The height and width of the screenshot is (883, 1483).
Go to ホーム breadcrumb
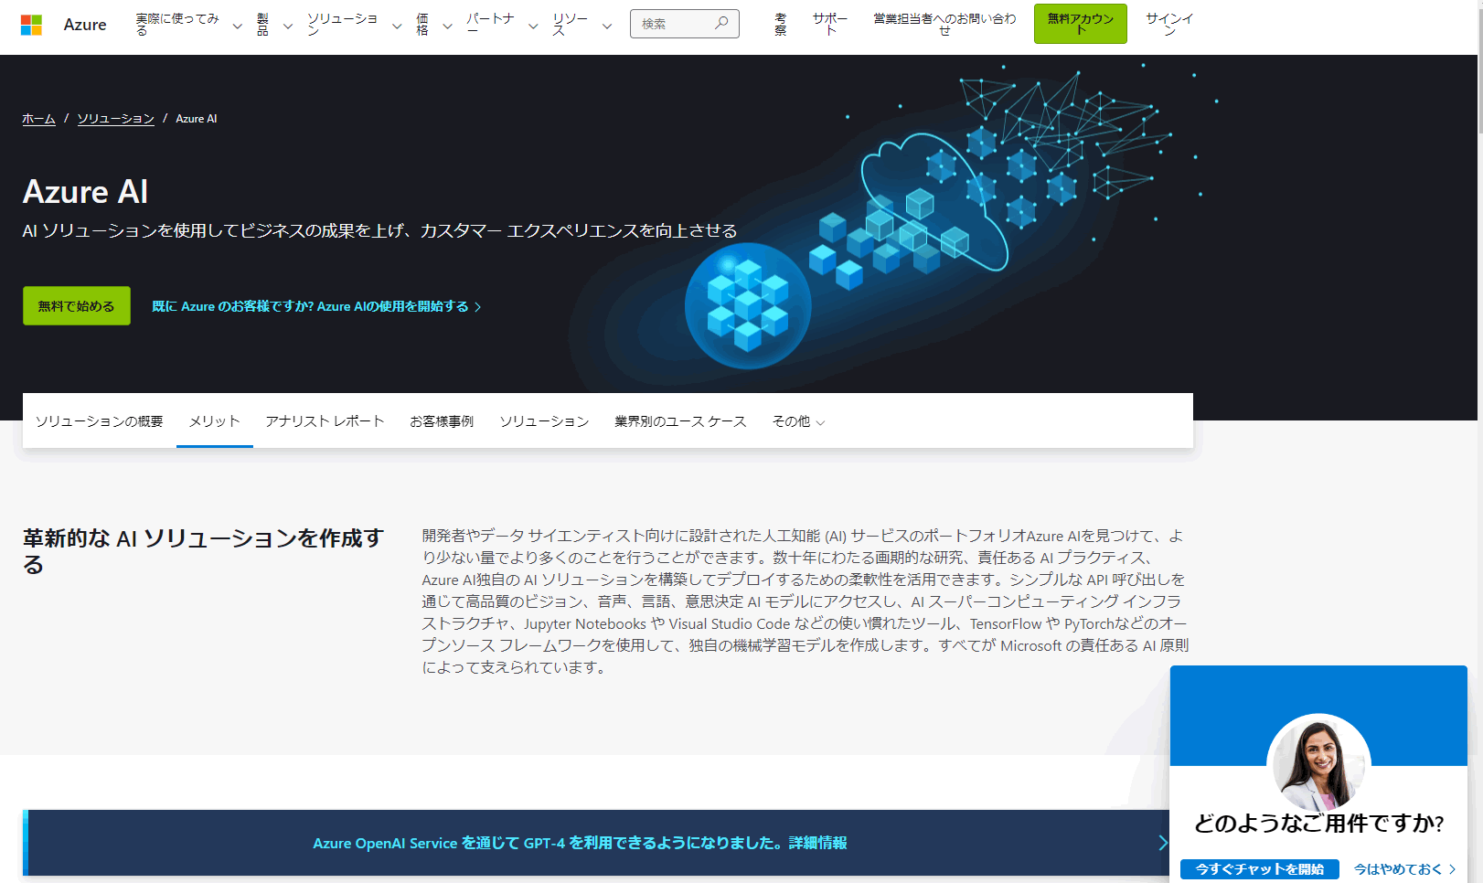38,119
